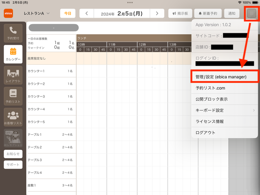Click the ログインID row
The image size is (260, 195).
coord(225,61)
